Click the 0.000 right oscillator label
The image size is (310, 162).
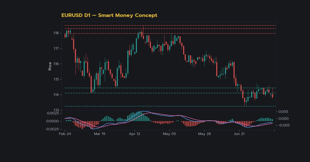tap(283, 119)
